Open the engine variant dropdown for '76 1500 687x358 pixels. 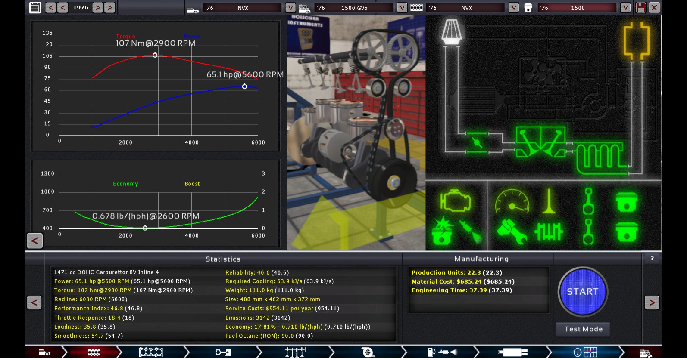(625, 8)
